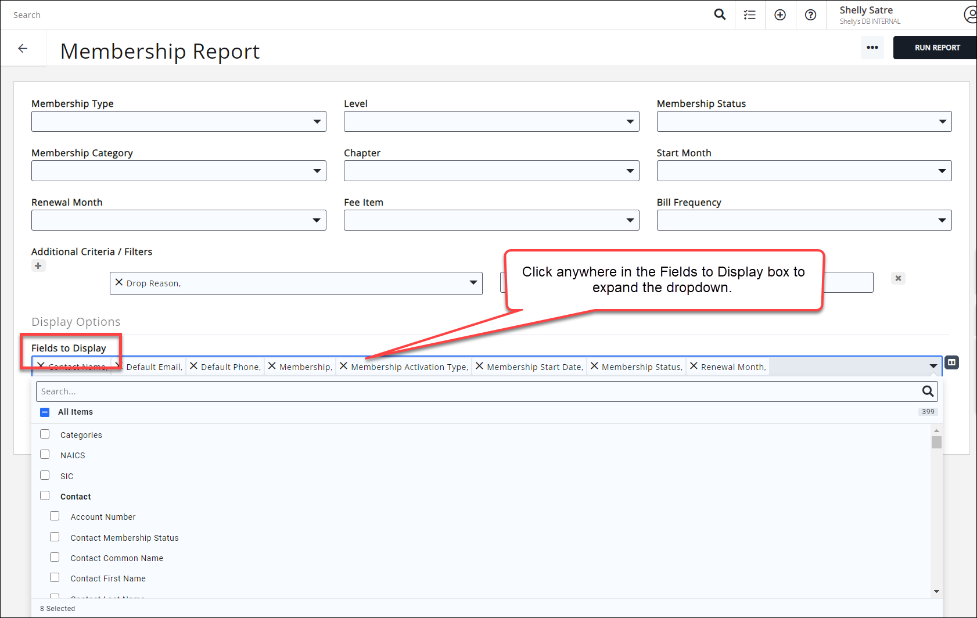Check the Categories checkbox
The image size is (977, 618).
(x=45, y=434)
